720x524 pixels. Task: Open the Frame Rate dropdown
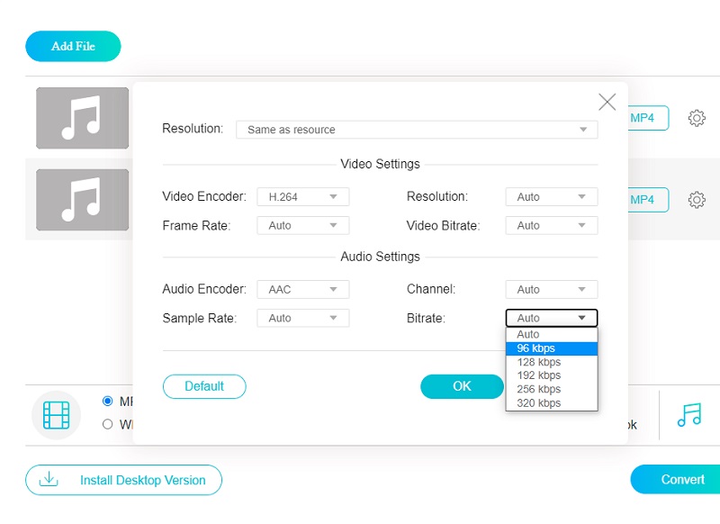[x=302, y=225]
